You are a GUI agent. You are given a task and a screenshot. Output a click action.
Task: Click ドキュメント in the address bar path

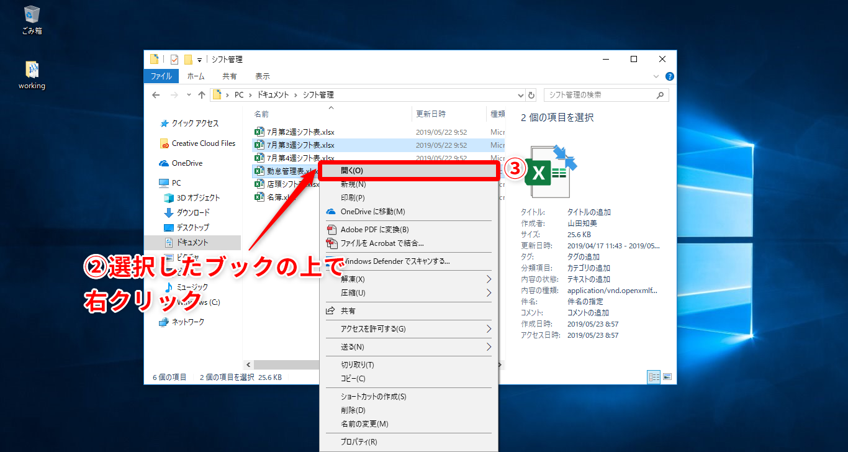click(x=273, y=95)
